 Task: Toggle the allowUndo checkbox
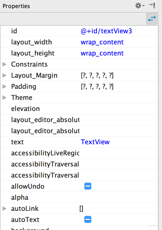click(88, 186)
